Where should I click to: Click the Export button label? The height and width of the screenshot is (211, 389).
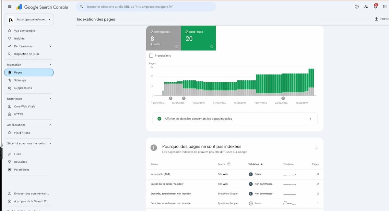(384, 19)
